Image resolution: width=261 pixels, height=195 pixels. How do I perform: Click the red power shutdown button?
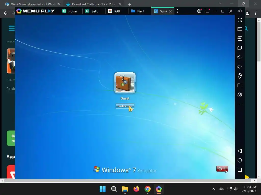(220, 169)
